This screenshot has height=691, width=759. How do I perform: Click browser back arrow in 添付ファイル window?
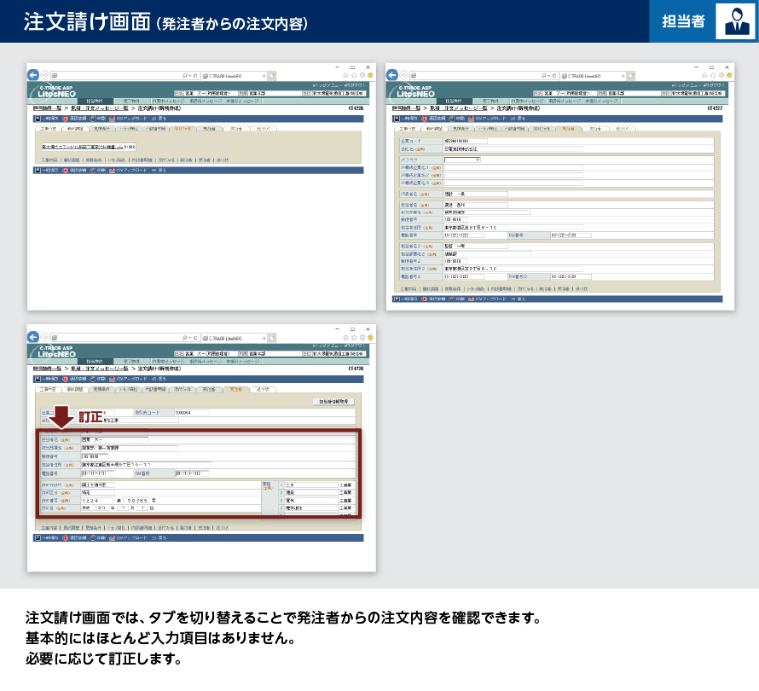[33, 75]
